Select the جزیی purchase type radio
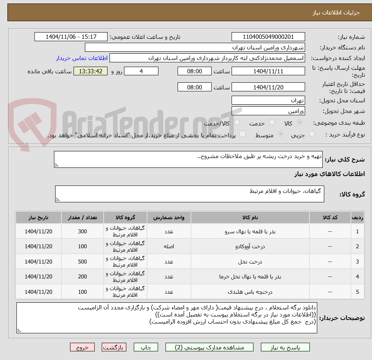 coord(312,134)
